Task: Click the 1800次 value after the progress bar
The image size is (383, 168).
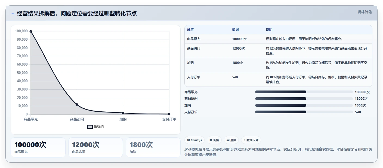Action: tap(360, 105)
